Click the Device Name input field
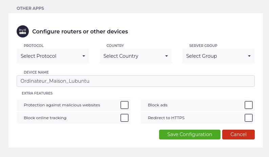This screenshot has width=269, height=157. click(135, 81)
